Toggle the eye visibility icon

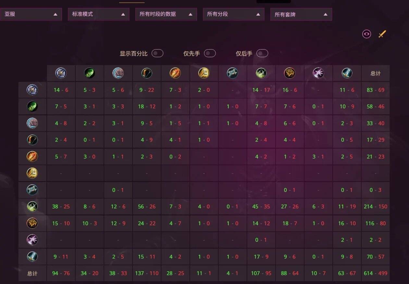pyautogui.click(x=366, y=34)
